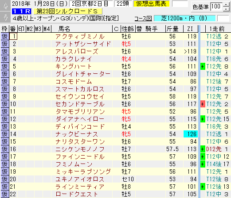The image size is (231, 198).
Task: Click the 仮想出馬表 yellow label
Action: click(151, 4)
